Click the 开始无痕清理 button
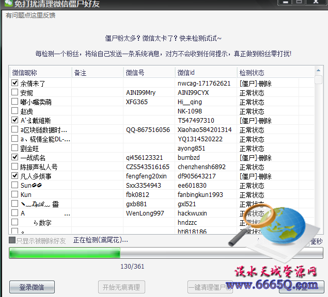This screenshot has height=297, width=328. (121, 287)
